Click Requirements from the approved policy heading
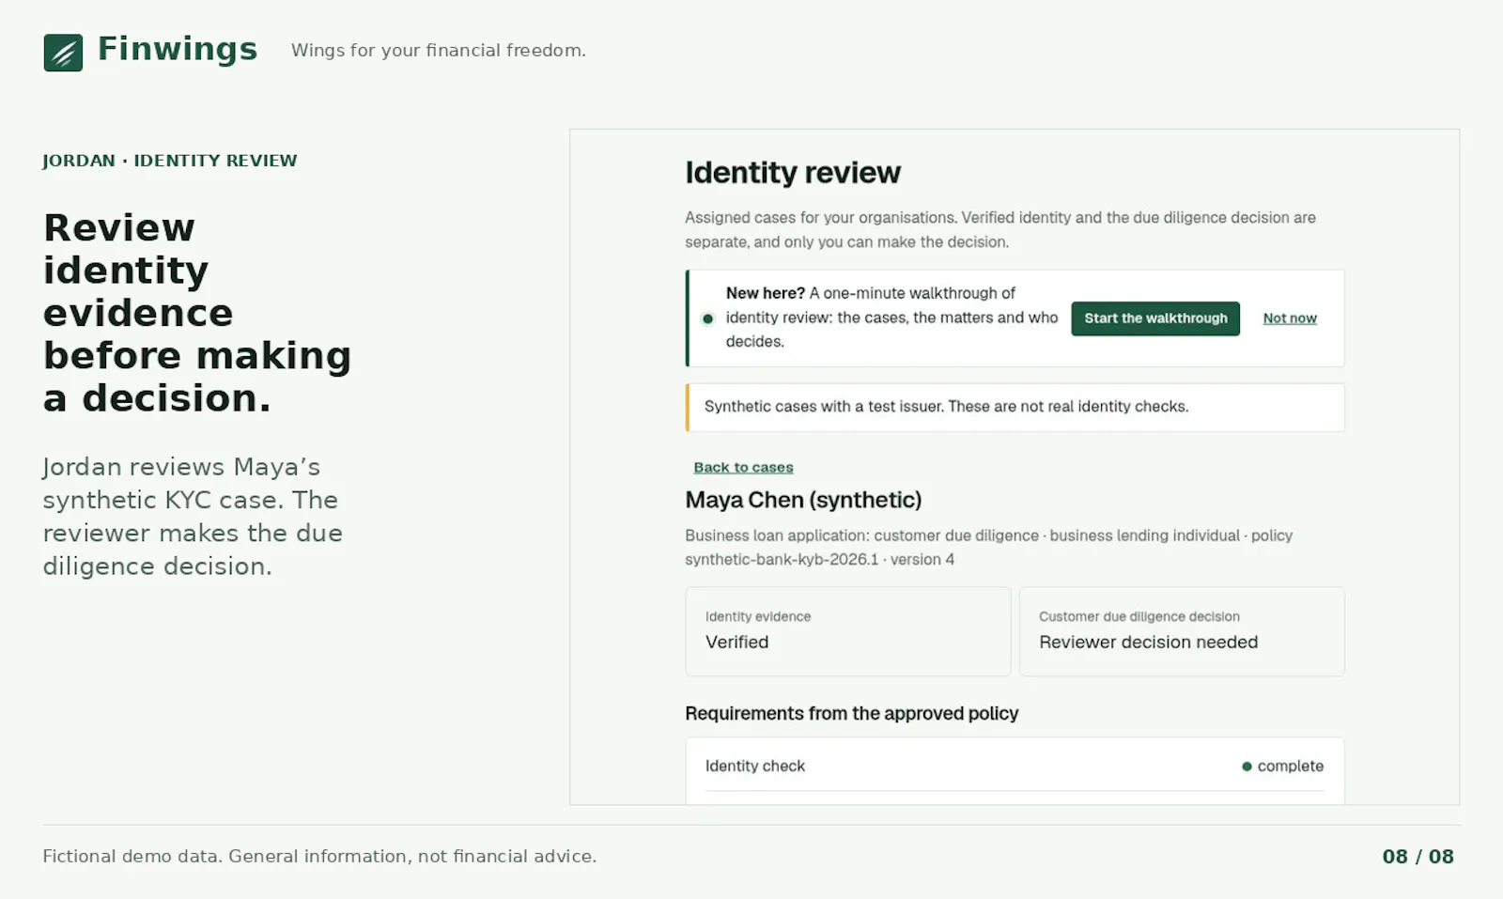 point(851,713)
